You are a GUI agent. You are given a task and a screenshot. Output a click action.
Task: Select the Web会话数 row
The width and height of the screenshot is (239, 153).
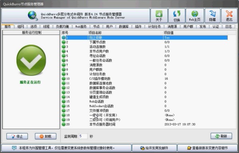145,102
